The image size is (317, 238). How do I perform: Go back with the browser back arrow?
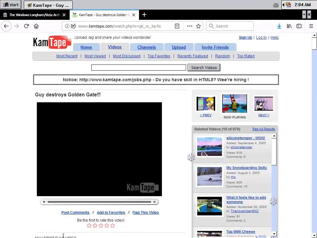[x=6, y=26]
